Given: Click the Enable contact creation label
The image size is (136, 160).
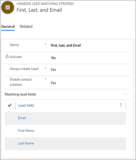Looking at the screenshot, I should 21,82.
